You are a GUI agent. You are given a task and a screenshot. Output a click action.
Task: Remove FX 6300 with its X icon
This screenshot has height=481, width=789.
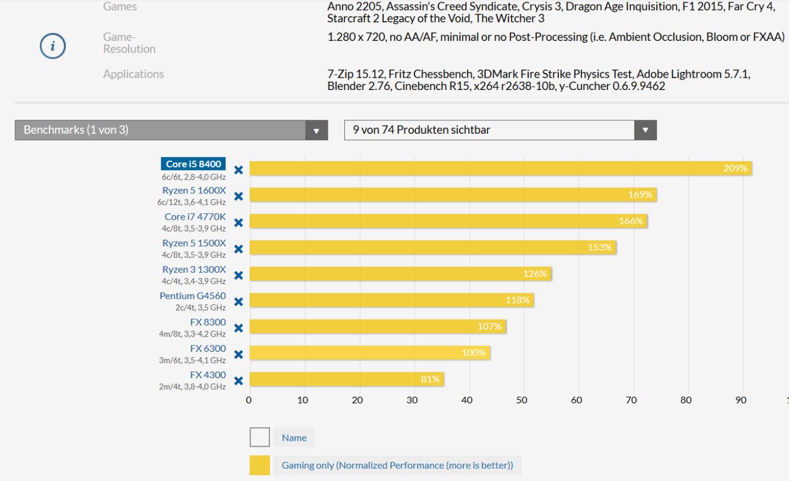pos(238,354)
